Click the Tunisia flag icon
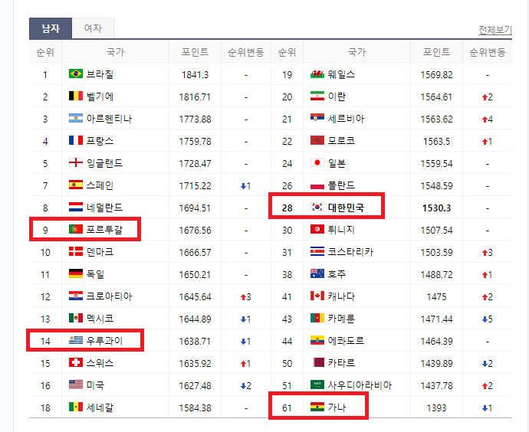The height and width of the screenshot is (432, 529). click(317, 230)
